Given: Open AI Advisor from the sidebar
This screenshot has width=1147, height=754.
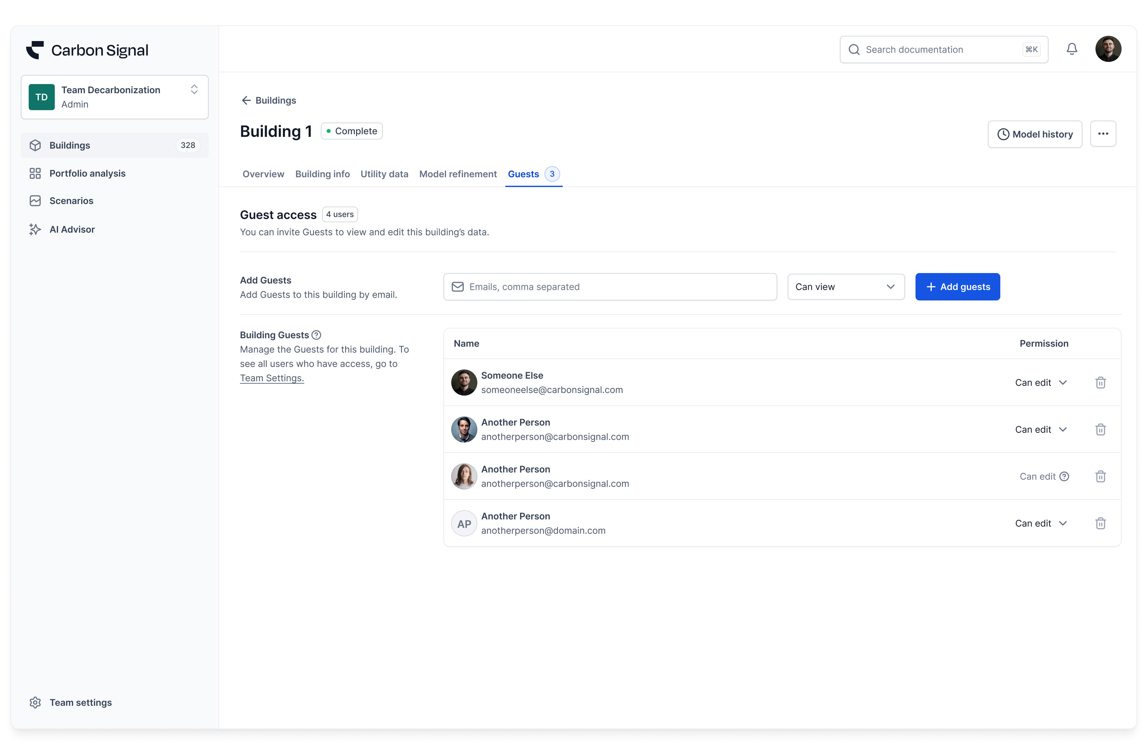Looking at the screenshot, I should pos(72,229).
